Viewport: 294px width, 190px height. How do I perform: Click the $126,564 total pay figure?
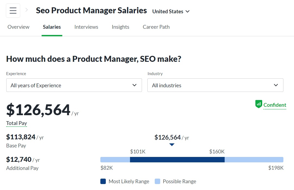point(38,110)
